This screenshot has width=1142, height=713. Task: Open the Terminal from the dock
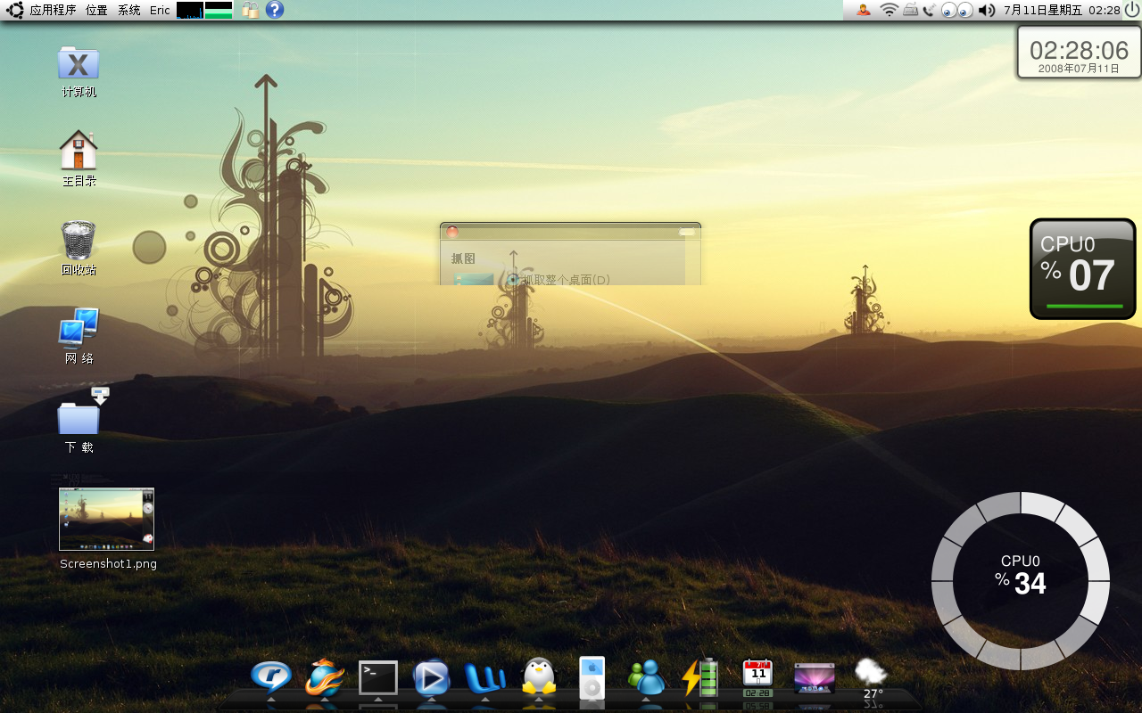pyautogui.click(x=378, y=678)
